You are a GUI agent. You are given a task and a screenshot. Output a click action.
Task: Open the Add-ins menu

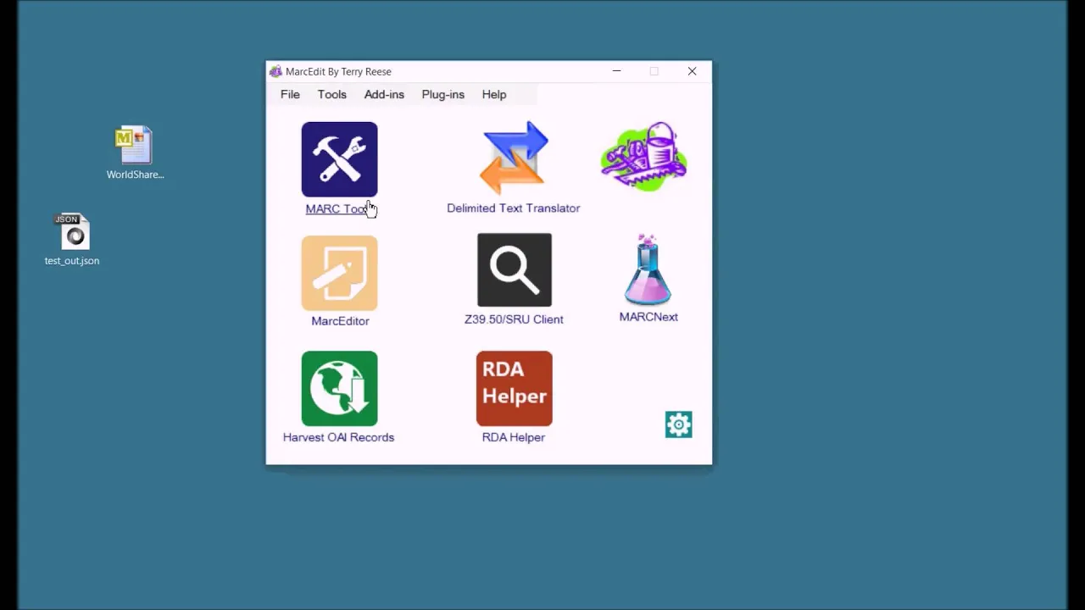click(384, 94)
